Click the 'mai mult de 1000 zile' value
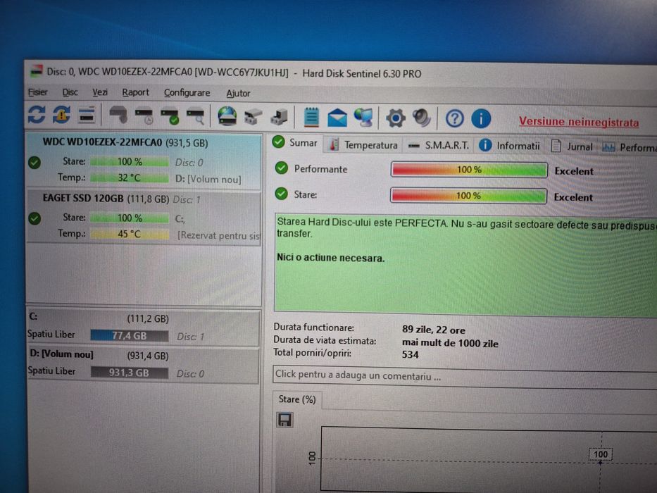This screenshot has height=493, width=657. pyautogui.click(x=450, y=344)
